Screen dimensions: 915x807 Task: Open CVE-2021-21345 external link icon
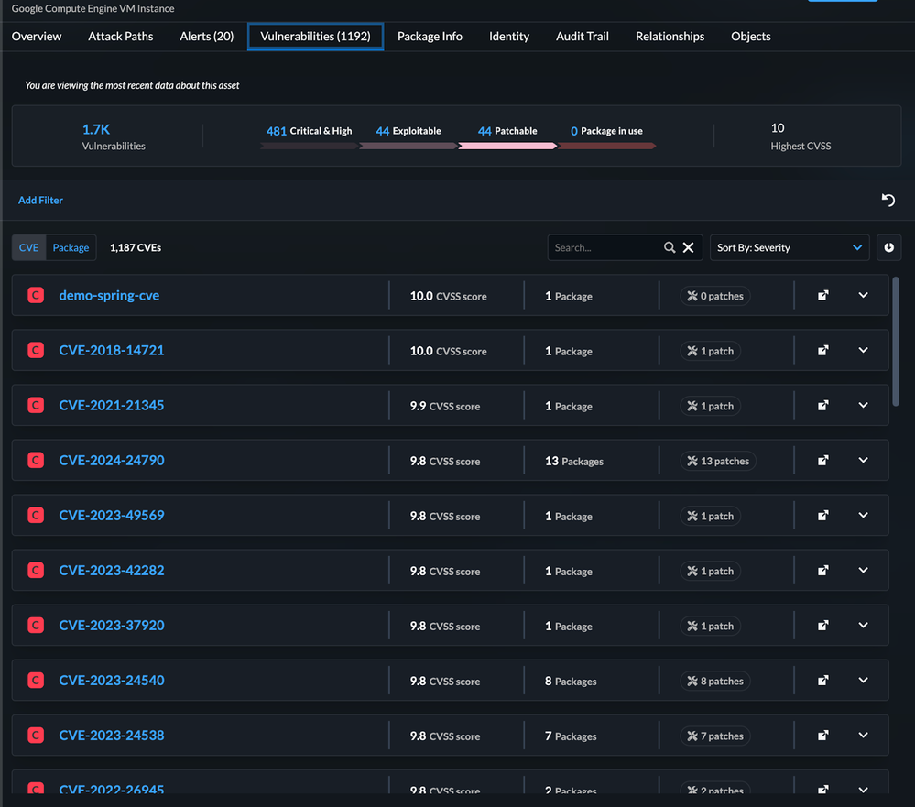pos(822,406)
